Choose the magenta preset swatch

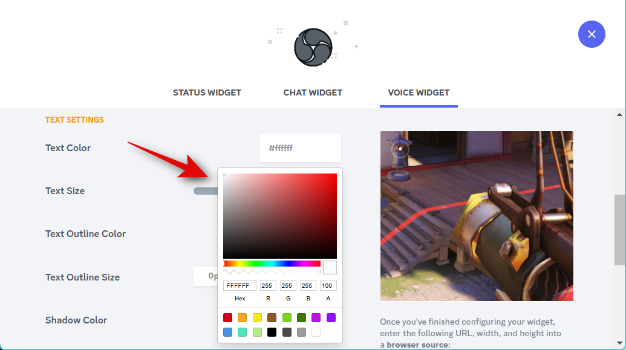[316, 318]
